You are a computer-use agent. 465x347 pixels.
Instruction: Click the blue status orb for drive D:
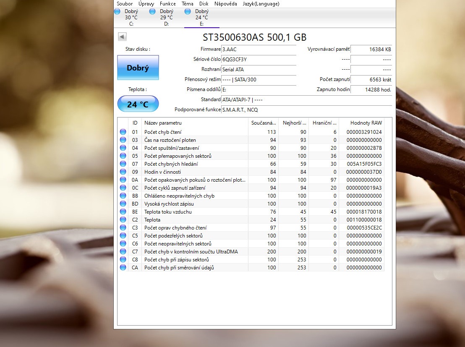coord(152,11)
